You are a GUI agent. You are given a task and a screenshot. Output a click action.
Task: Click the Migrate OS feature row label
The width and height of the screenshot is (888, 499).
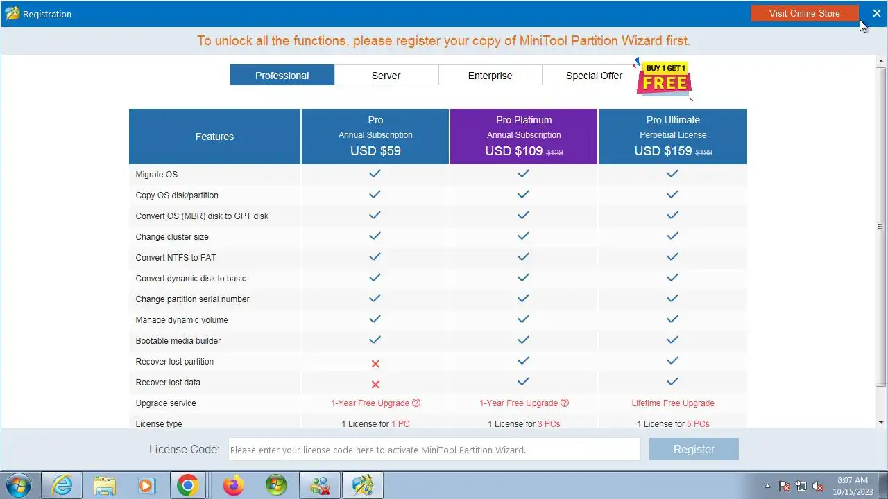point(157,174)
